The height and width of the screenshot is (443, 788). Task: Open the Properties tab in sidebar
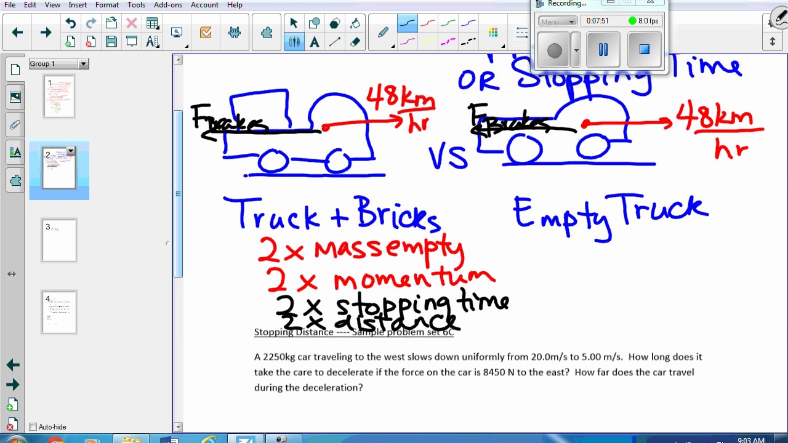tap(15, 153)
